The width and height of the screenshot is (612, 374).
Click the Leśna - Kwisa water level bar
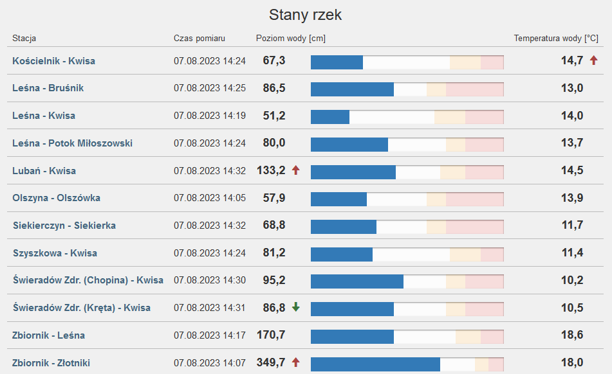(x=407, y=117)
